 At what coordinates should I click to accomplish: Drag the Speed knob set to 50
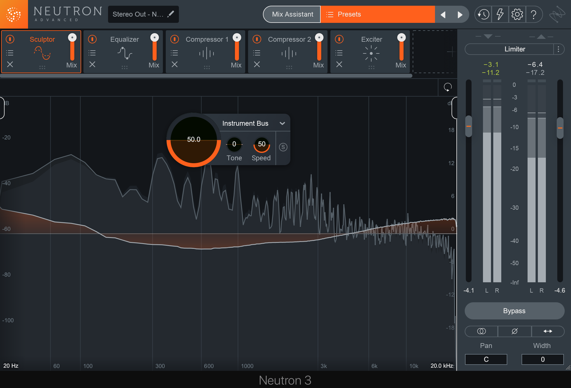coord(260,144)
